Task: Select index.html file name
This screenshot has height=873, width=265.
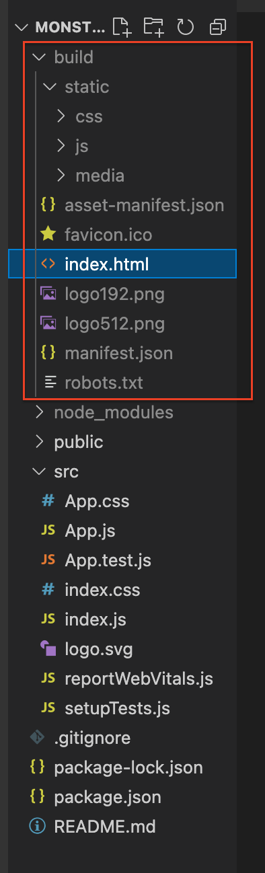Action: pyautogui.click(x=106, y=264)
